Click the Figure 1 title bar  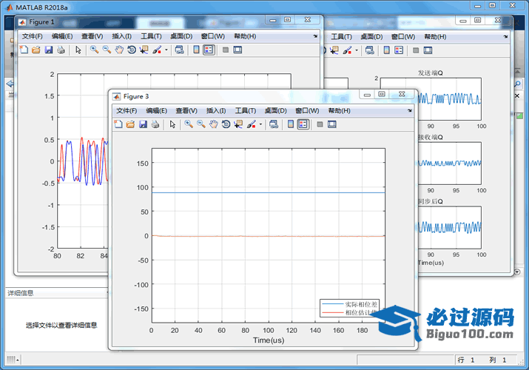148,21
